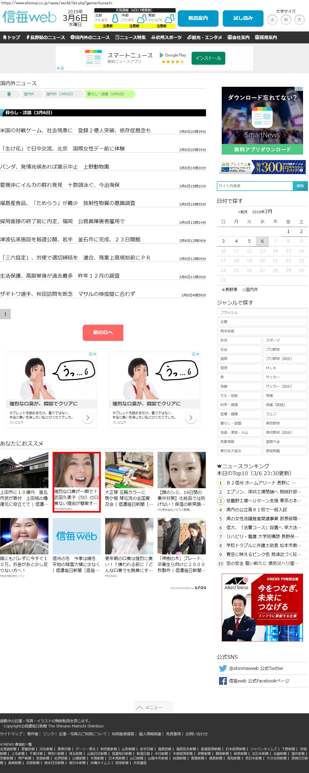Close the SmartNews banner ad X icon
309x773 pixels.
[58, 68]
